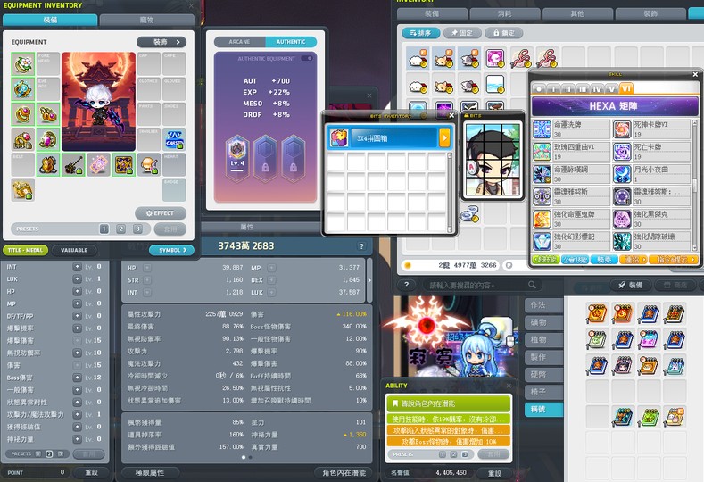
Task: Expand the SYMBOL panel
Action: [x=170, y=251]
